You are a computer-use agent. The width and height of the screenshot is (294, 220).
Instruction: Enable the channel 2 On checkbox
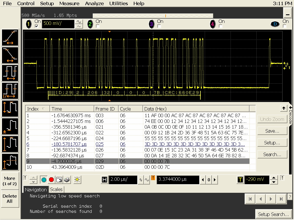98,26
